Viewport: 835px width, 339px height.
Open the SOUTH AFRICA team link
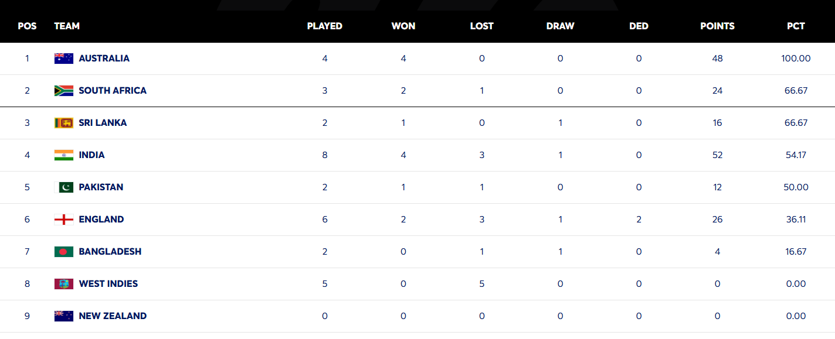click(113, 91)
